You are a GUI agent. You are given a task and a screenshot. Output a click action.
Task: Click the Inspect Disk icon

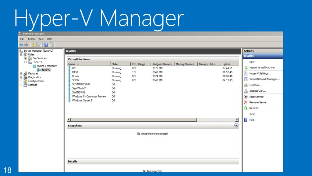(x=246, y=91)
